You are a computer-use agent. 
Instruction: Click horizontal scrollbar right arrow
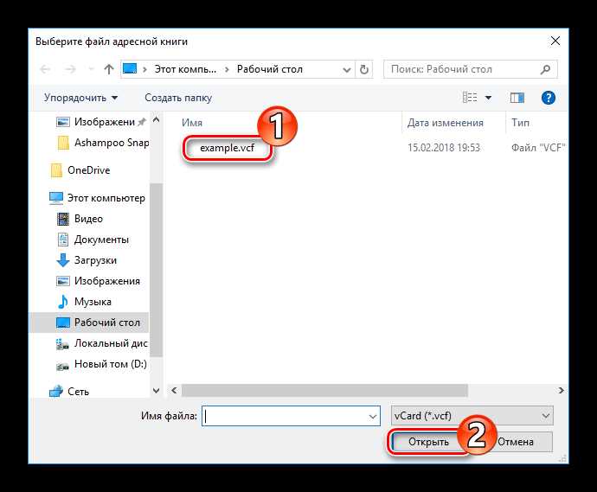tap(561, 391)
